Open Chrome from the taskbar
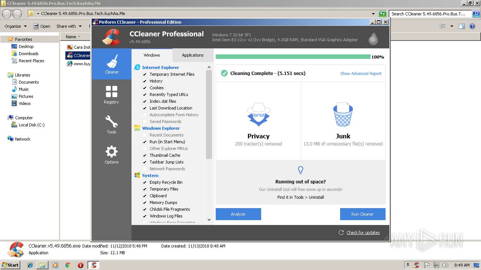 68,265
